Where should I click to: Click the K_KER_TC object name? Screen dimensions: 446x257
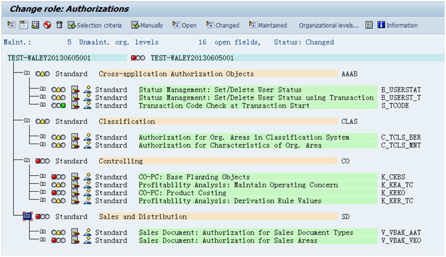(397, 201)
